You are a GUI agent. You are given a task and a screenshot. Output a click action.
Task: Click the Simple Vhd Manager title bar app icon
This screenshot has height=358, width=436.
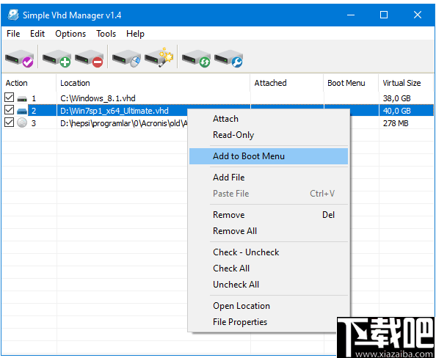click(x=13, y=15)
